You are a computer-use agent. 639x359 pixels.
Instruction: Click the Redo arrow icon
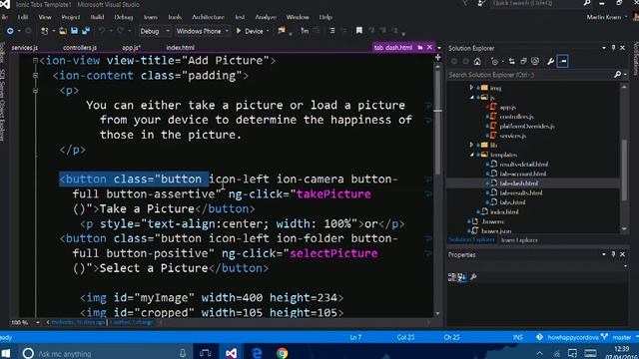point(120,31)
